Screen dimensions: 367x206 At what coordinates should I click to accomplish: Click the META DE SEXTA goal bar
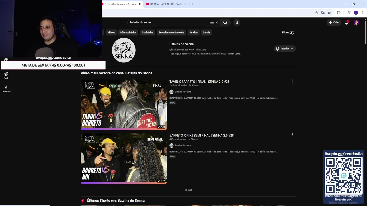pos(53,65)
